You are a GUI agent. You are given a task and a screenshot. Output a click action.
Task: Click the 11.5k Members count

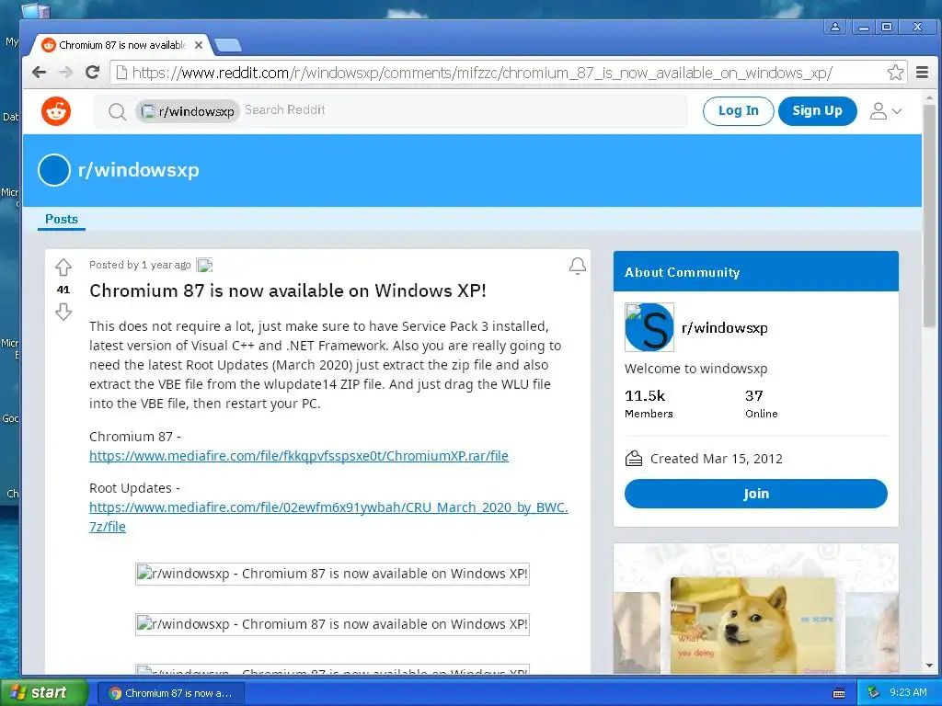(649, 404)
